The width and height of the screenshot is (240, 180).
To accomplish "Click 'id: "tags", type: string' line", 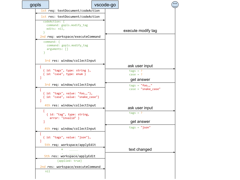I will coord(67,70).
